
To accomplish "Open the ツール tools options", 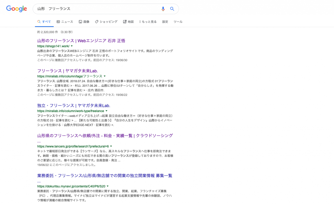I will [x=178, y=22].
